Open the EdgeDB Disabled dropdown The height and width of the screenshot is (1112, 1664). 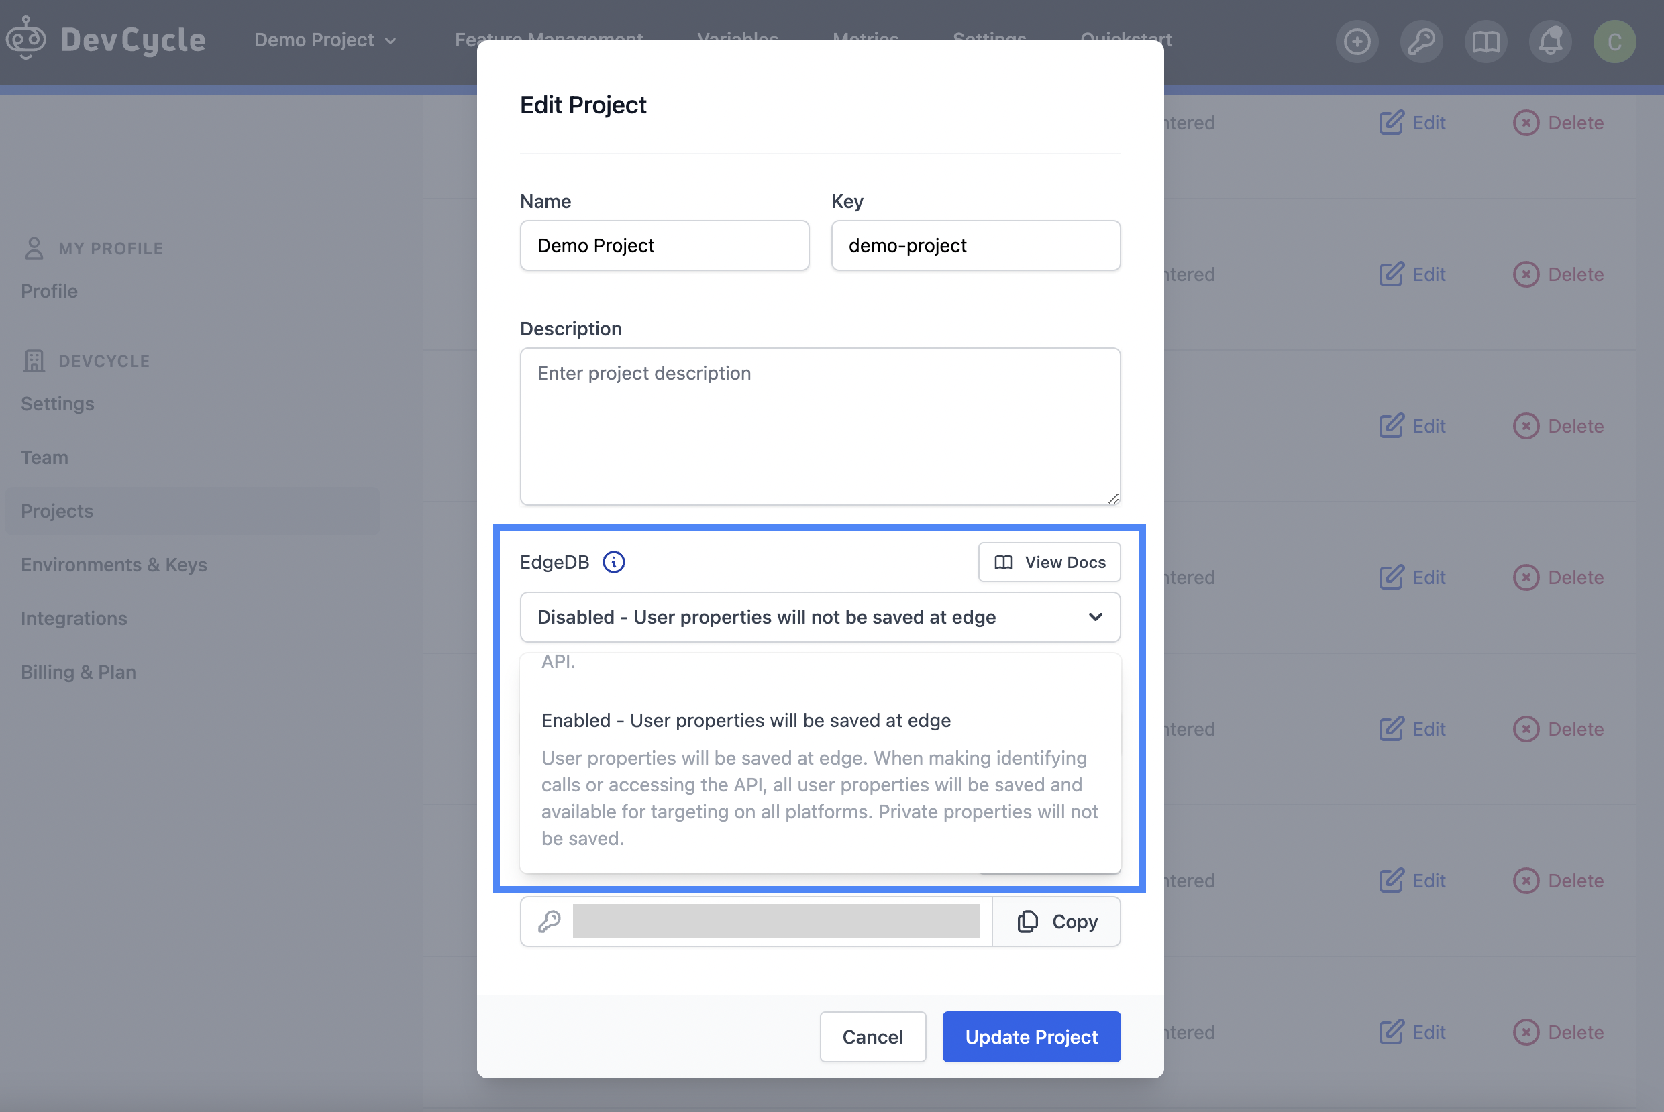820,617
